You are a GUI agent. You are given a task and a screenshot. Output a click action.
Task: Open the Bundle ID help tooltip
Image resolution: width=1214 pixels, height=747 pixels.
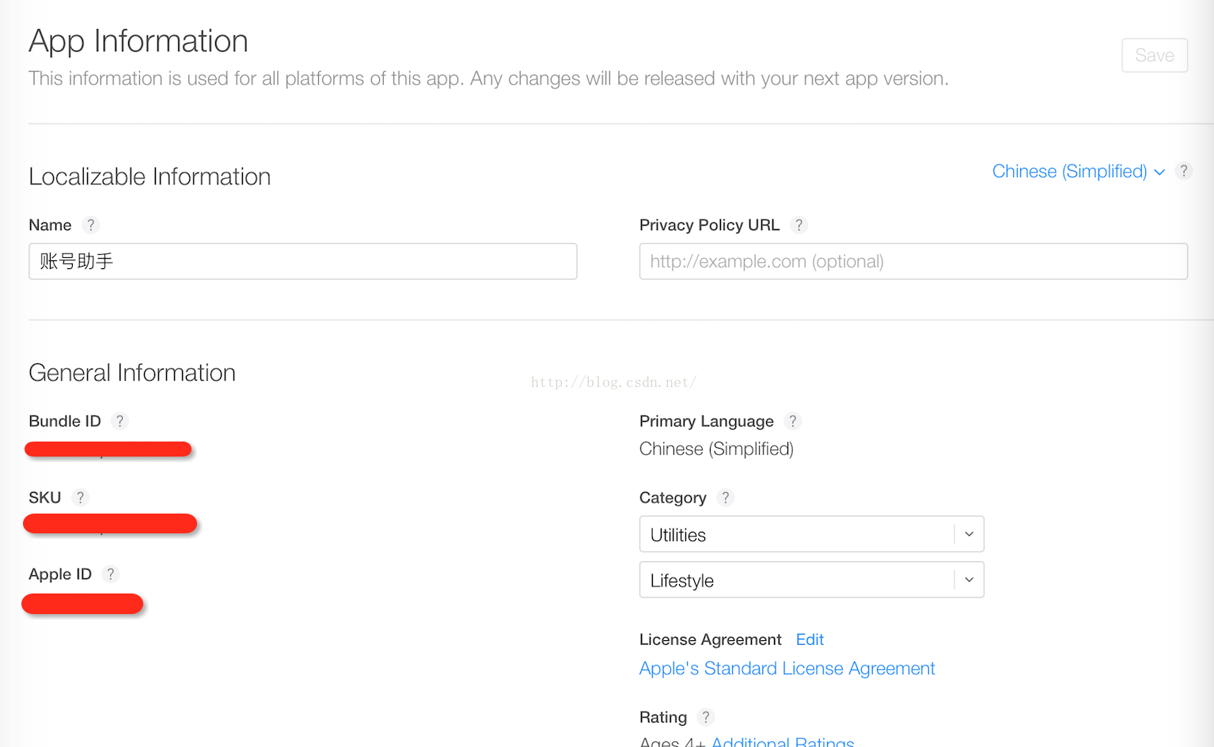(x=120, y=421)
